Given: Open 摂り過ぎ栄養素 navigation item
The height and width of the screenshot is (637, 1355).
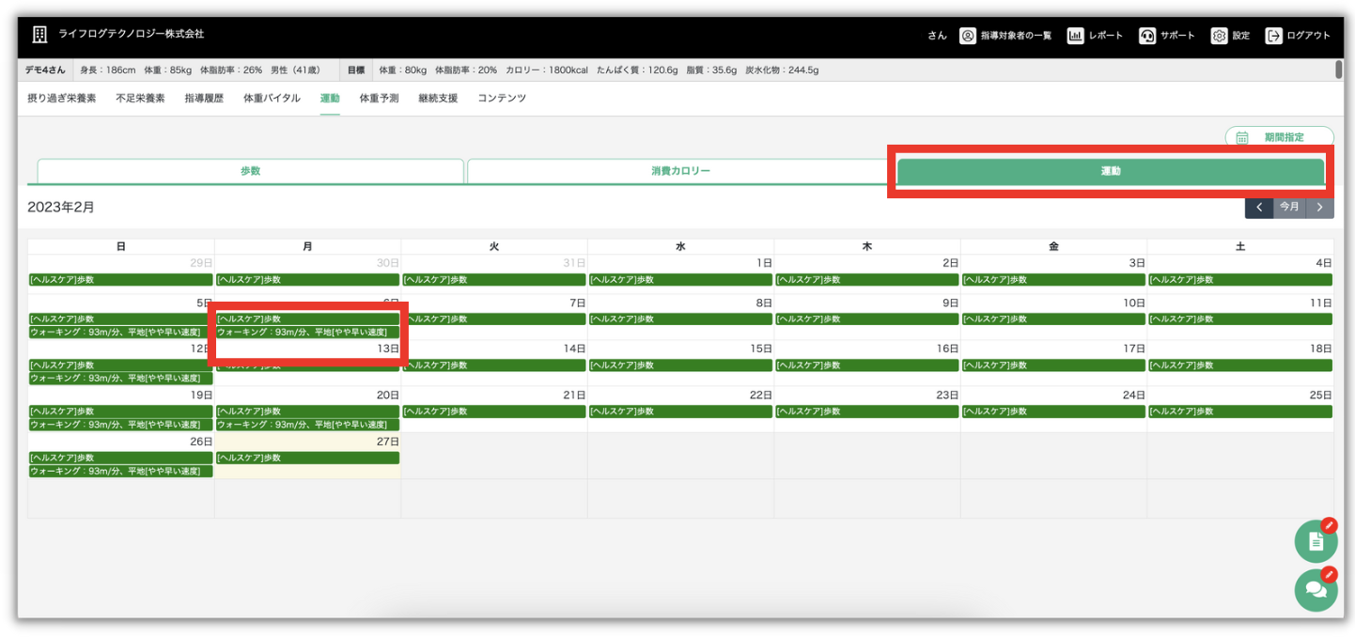Looking at the screenshot, I should coord(62,98).
